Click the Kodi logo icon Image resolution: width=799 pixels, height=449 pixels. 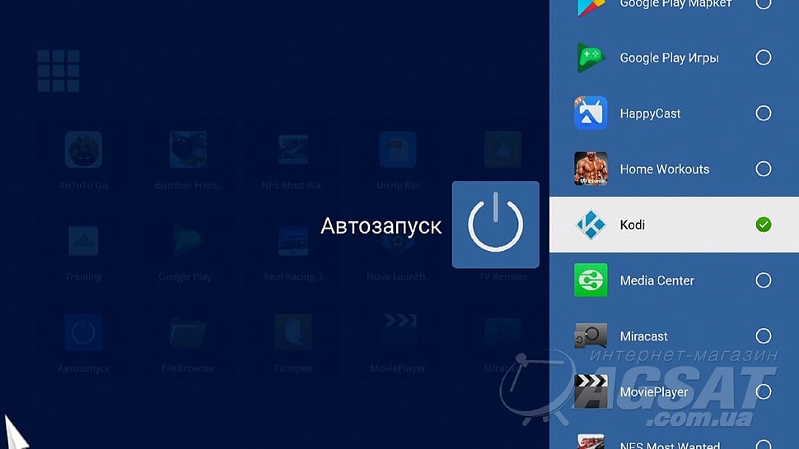coord(591,224)
